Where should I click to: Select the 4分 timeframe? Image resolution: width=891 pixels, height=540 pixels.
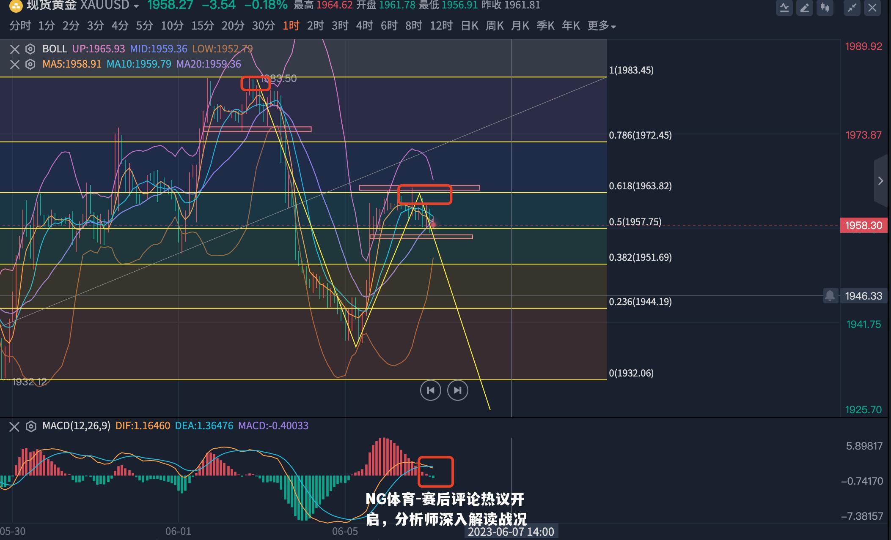pos(120,26)
